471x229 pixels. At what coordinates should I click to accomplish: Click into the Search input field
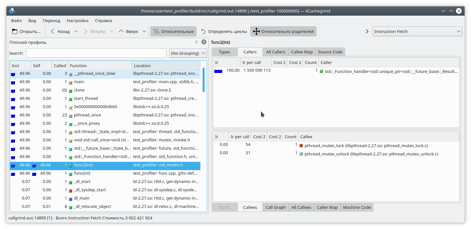click(96, 53)
